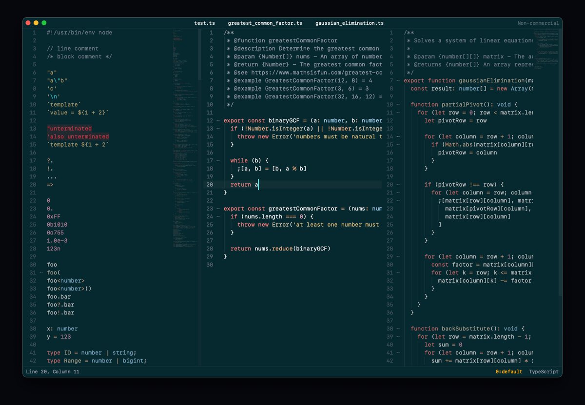
Task: Click the 0b1010 binary literal
Action: point(57,225)
